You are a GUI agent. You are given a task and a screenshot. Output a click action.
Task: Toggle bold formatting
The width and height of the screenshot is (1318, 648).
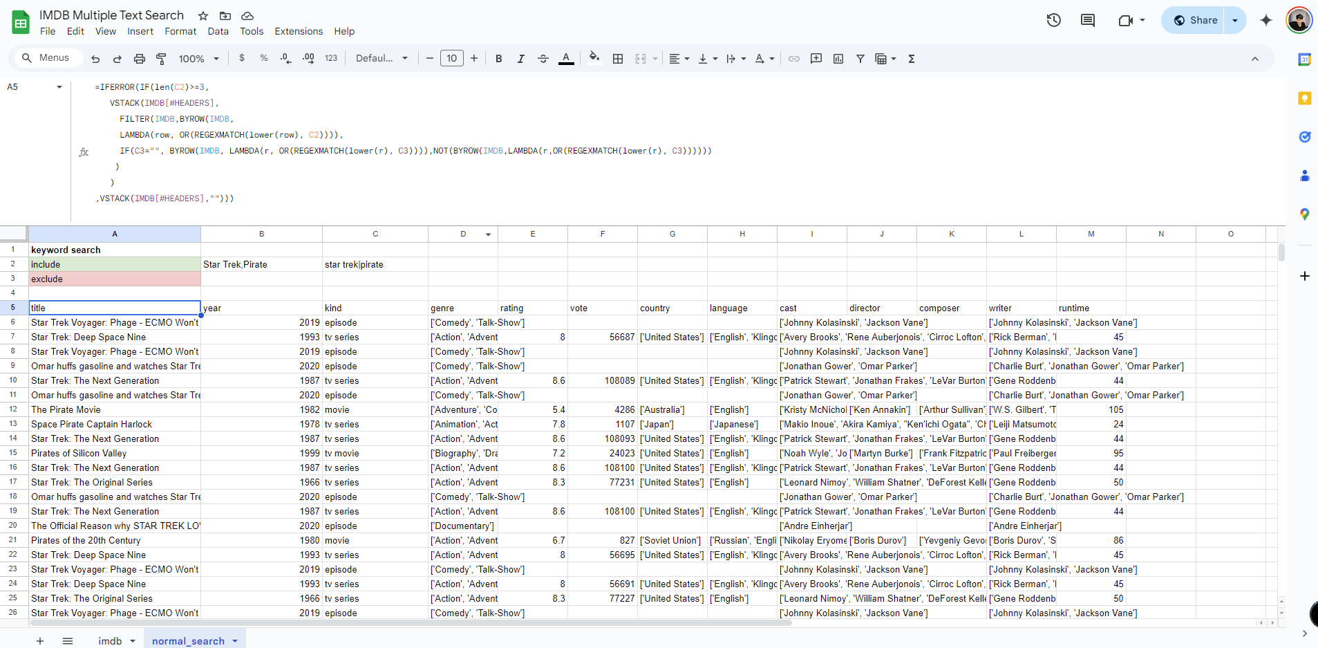coord(498,59)
